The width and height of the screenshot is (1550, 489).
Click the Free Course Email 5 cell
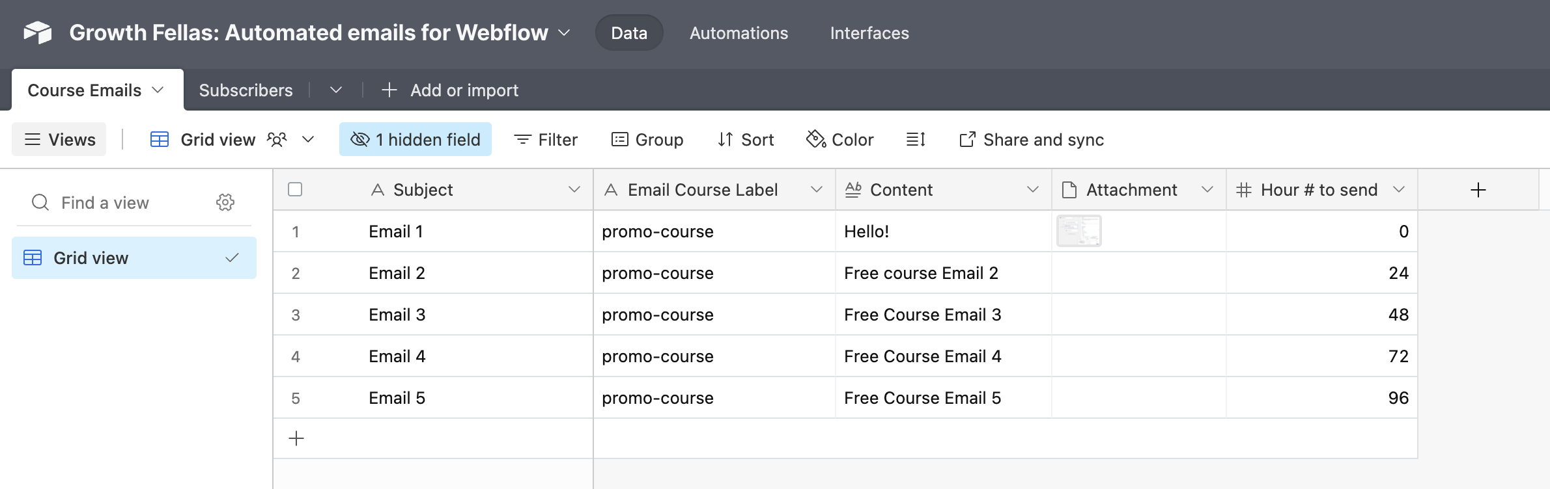[944, 398]
